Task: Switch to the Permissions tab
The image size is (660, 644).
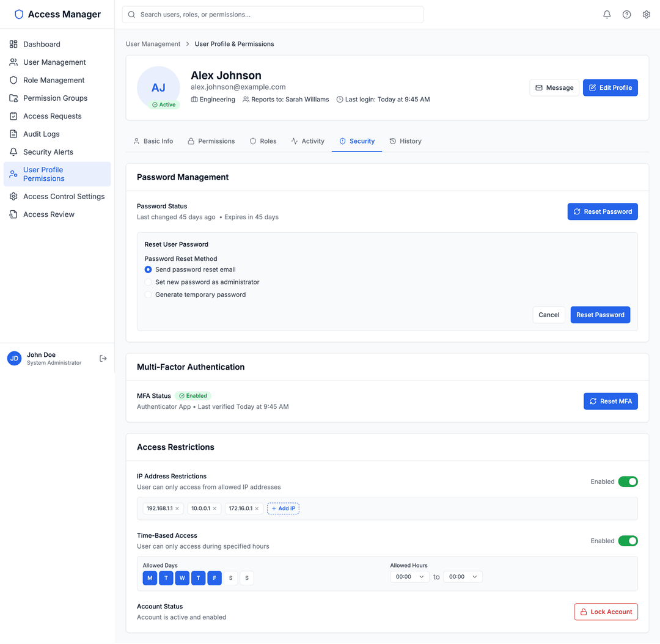Action: [x=211, y=141]
